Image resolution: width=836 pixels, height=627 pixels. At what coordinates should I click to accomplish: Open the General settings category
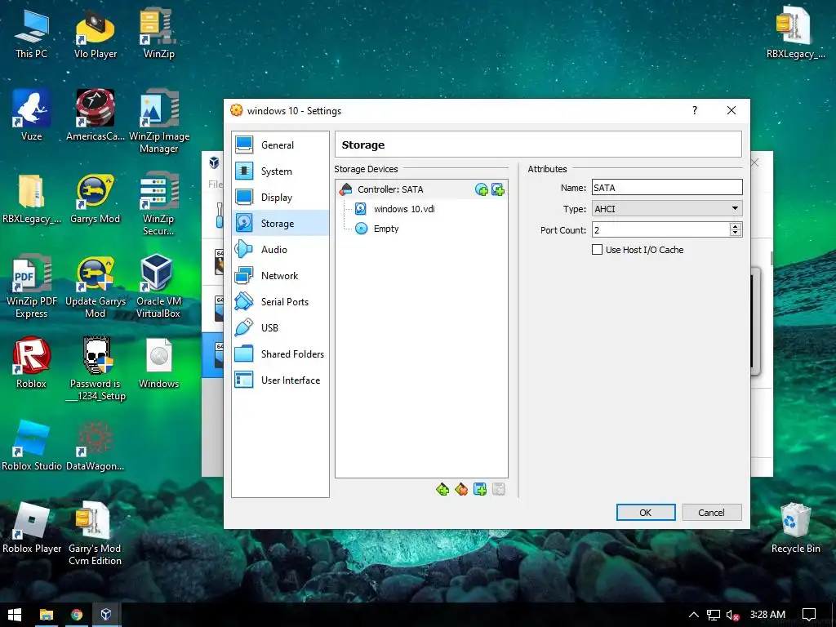(280, 145)
